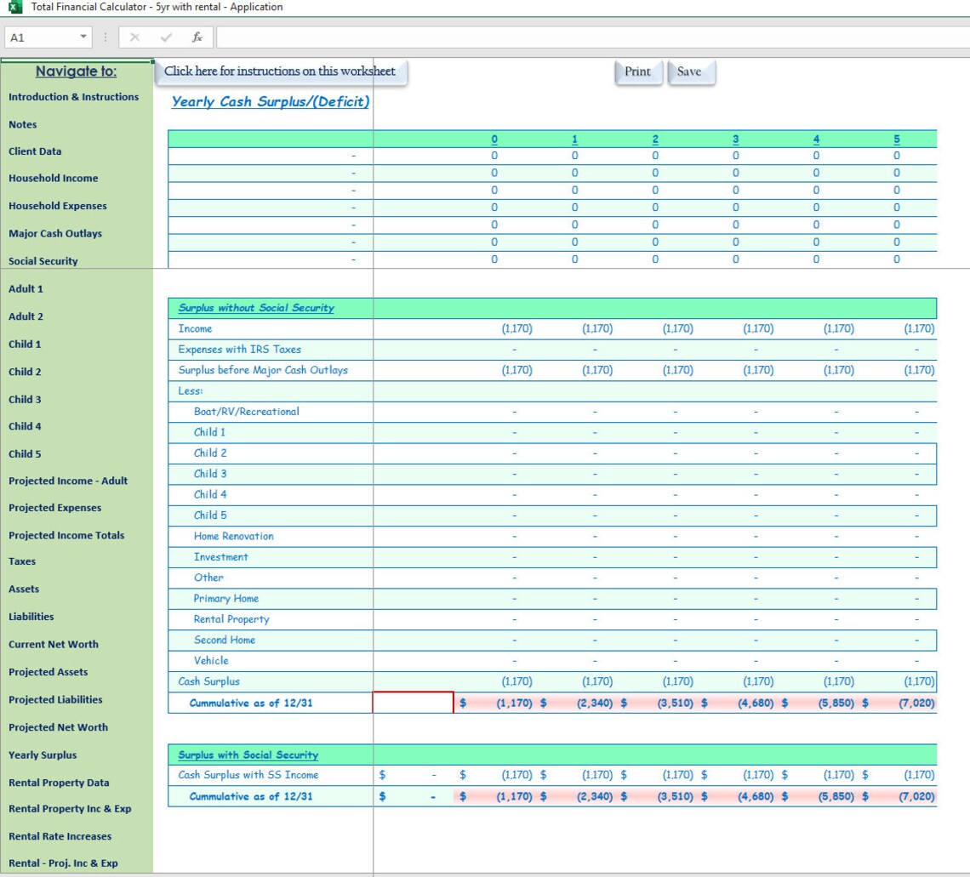Image resolution: width=970 pixels, height=877 pixels.
Task: Click the Enter checkmark icon in formula bar
Action: 165,37
